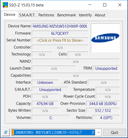Viewport: 128px width, 138px height.
Task: Click the Sector Size 512 / 512 value
Action: pyautogui.click(x=103, y=111)
